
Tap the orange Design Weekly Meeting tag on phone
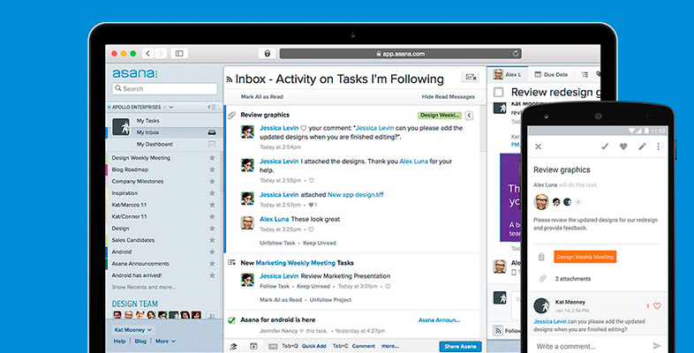tap(585, 257)
